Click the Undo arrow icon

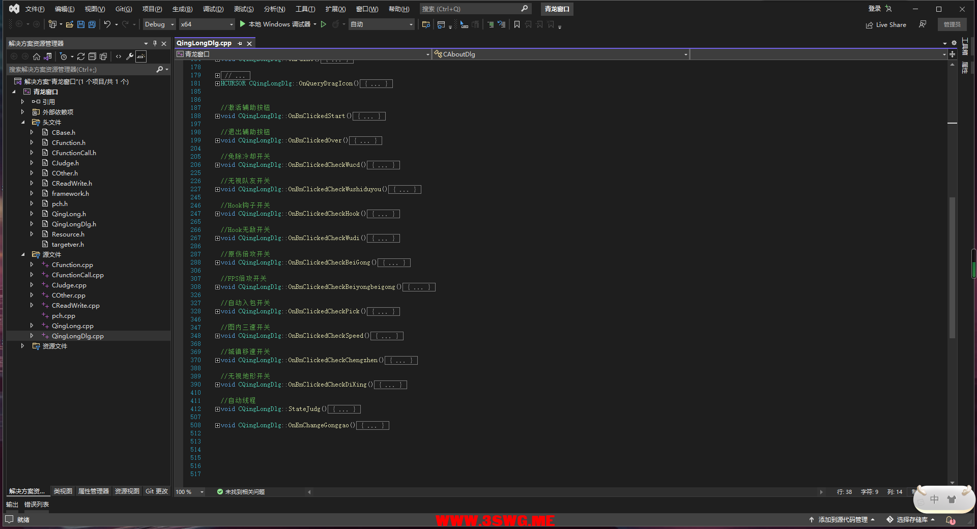pyautogui.click(x=107, y=24)
